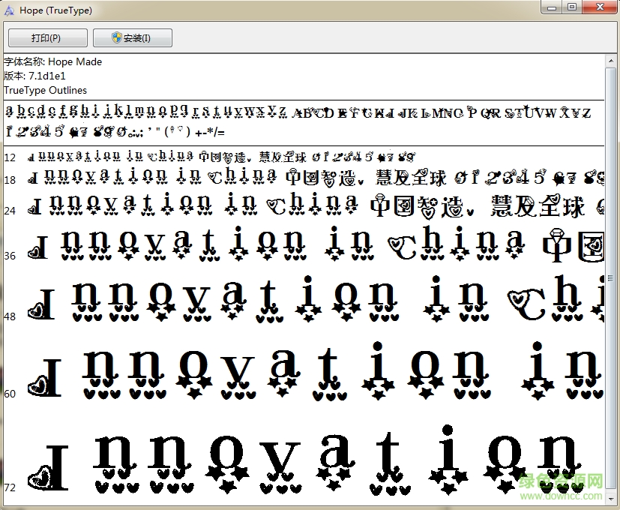Screen dimensions: 620x510
Task: Click the digits and punctuation sample line
Action: (x=115, y=131)
